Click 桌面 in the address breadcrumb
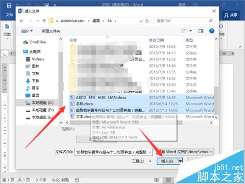 [x=96, y=21]
